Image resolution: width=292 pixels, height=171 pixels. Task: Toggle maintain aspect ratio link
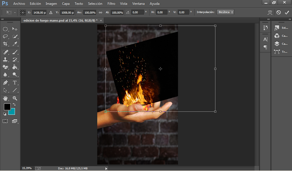point(100,13)
